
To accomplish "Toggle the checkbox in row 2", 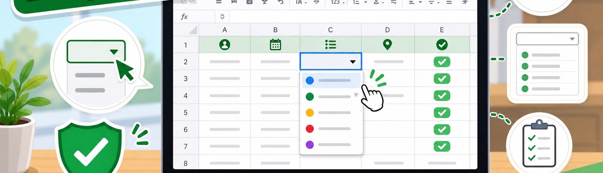I will click(442, 62).
